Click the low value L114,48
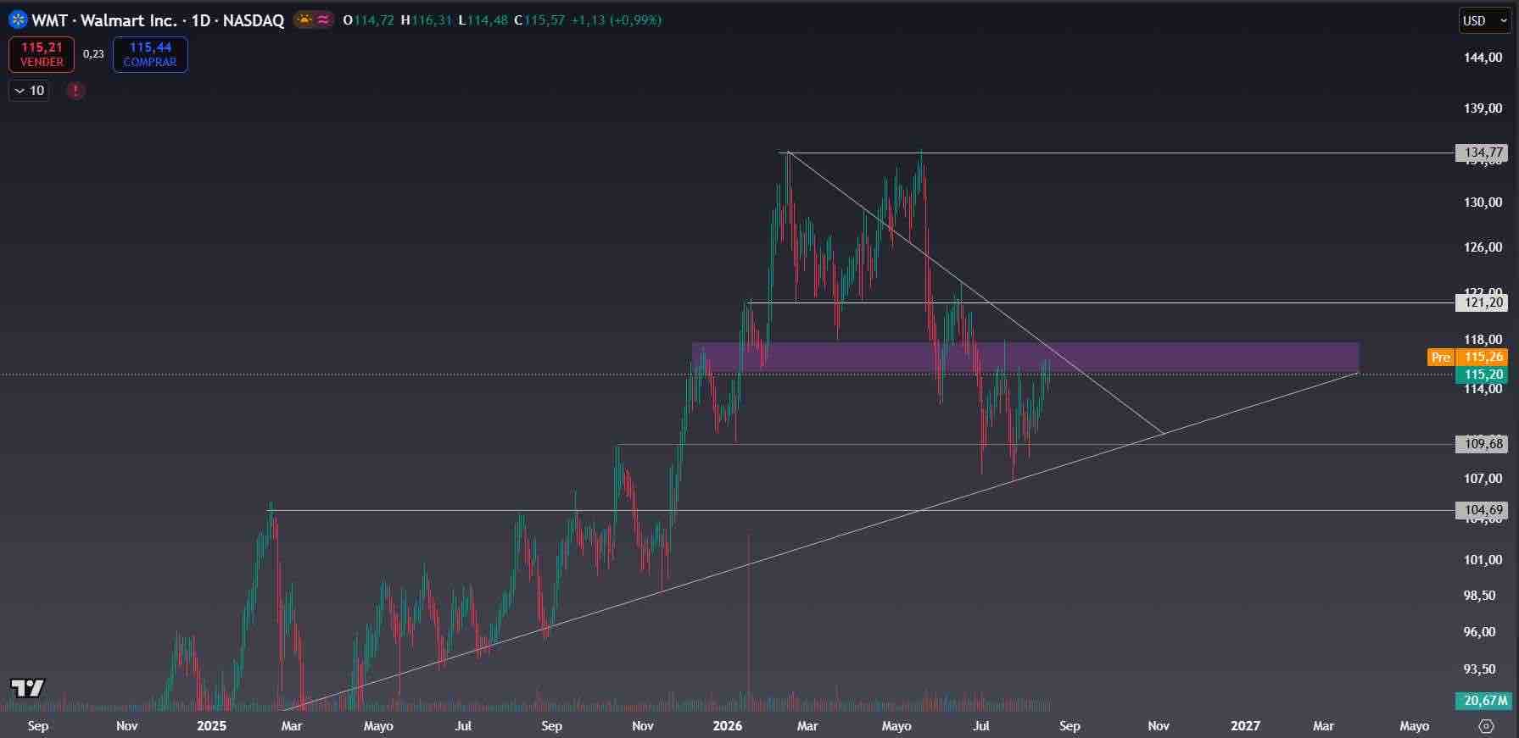This screenshot has height=738, width=1519. (x=483, y=20)
